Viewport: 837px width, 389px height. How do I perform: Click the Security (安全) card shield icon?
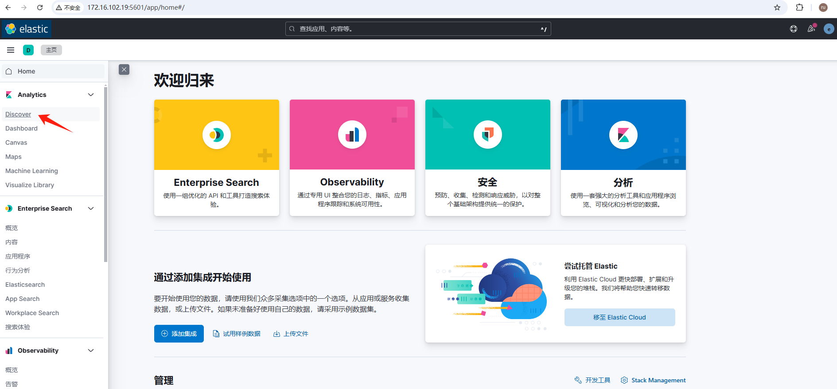click(488, 135)
